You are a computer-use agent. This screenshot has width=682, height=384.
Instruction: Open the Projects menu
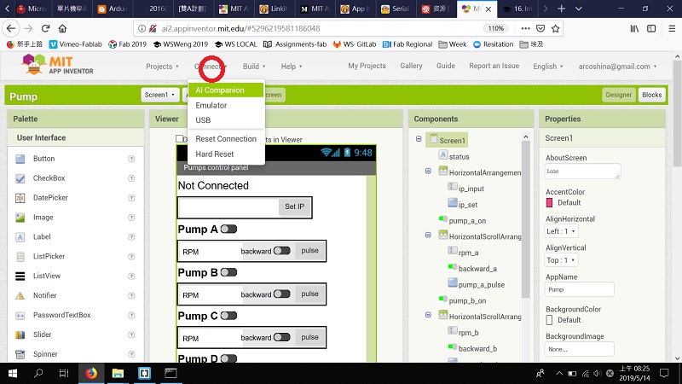162,67
